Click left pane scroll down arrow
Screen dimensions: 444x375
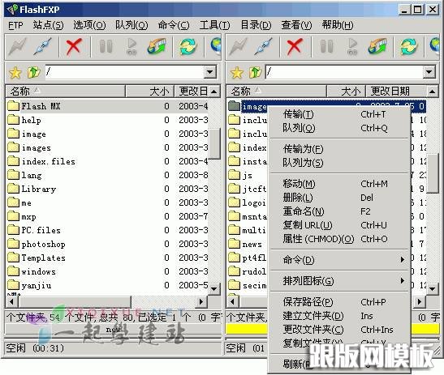[214, 289]
